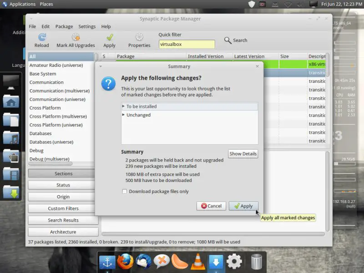This screenshot has height=273, width=364.
Task: Click the package list's vertical scrollbar
Action: tap(327, 65)
